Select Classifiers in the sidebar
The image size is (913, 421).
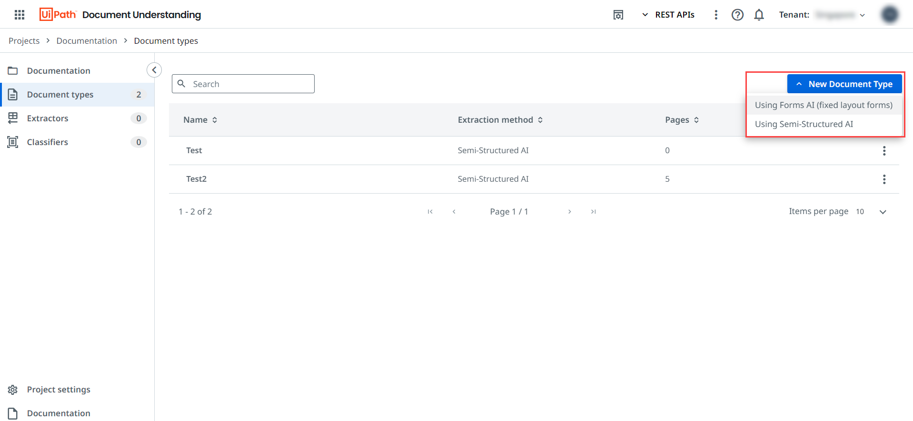click(77, 142)
